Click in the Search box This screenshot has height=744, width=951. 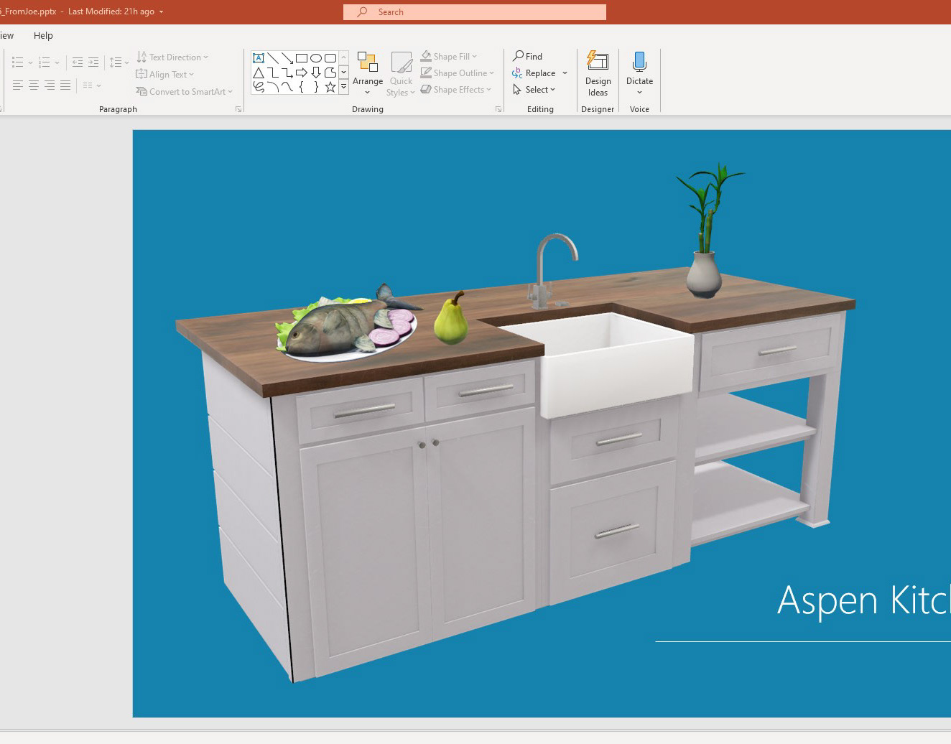point(474,12)
